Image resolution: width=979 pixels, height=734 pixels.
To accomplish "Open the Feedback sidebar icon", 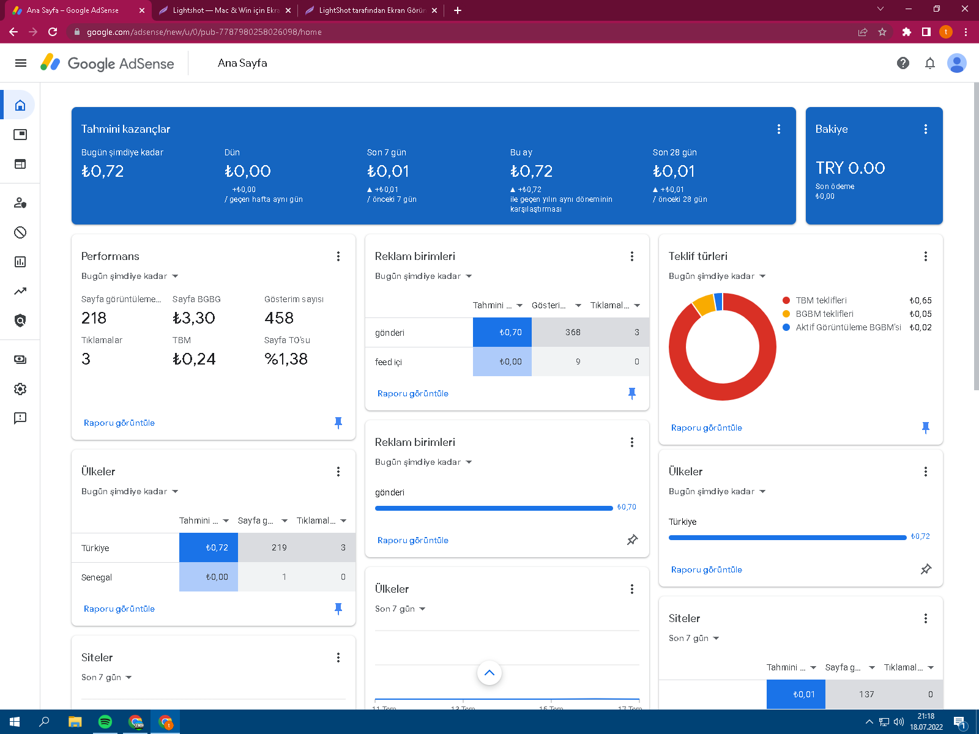I will [20, 418].
